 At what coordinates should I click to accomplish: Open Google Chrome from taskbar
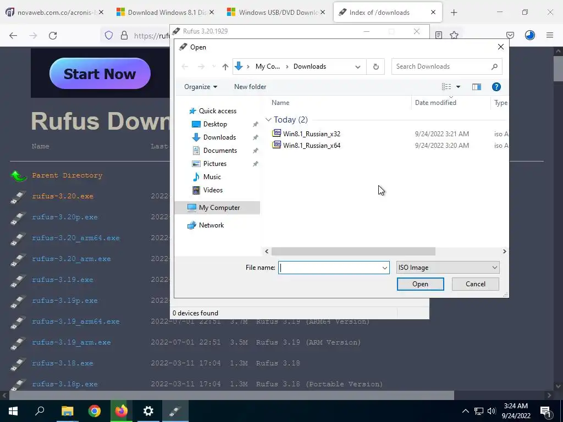[x=95, y=411]
